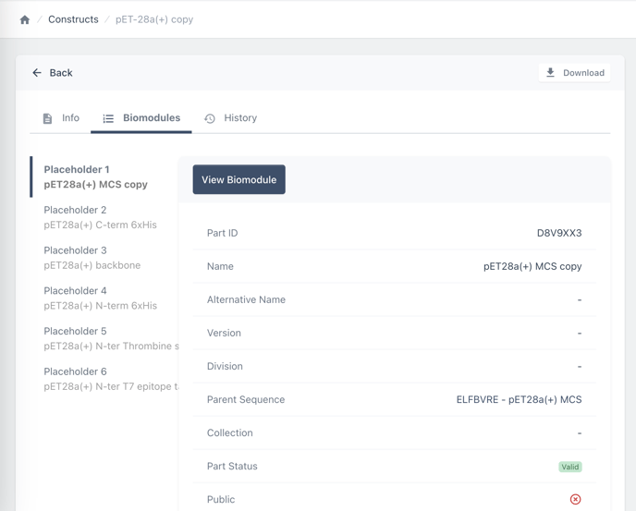The height and width of the screenshot is (511, 636).
Task: Click the Back arrow icon
Action: pyautogui.click(x=37, y=73)
